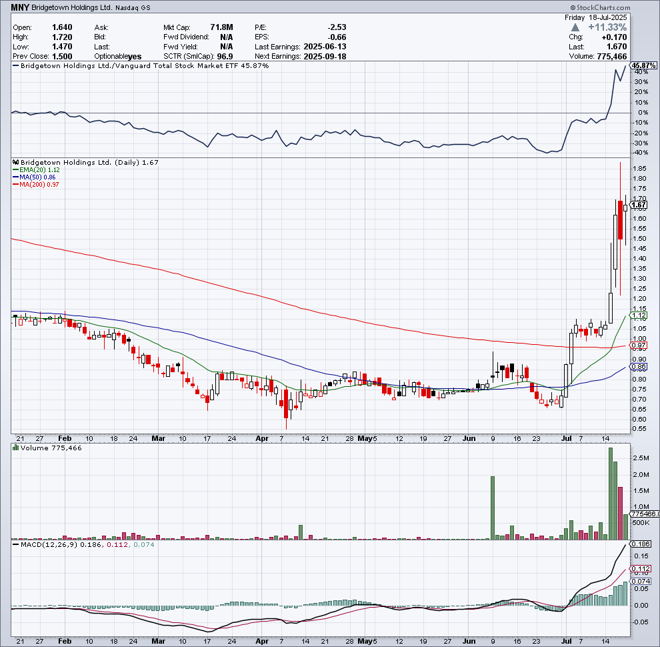Click the Mkt Cap value 71.8M
The image size is (660, 647).
221,27
